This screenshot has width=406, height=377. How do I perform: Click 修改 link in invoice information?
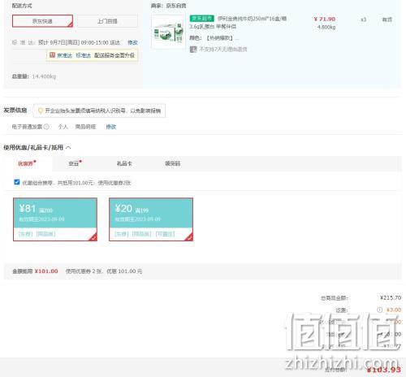point(111,127)
